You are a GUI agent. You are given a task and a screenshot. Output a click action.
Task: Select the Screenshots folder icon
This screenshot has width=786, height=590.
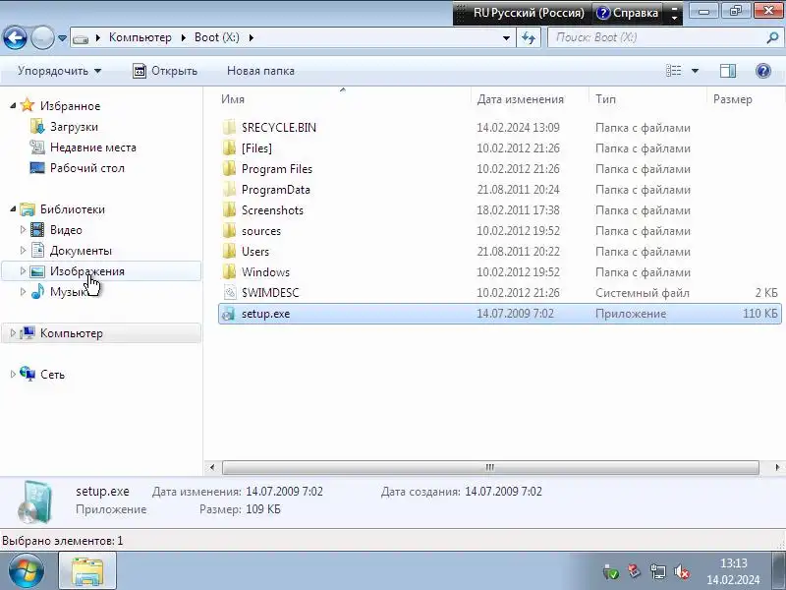[229, 209]
